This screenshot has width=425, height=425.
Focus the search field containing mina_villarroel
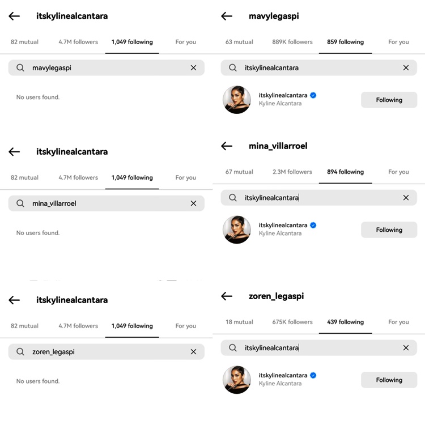[107, 203]
